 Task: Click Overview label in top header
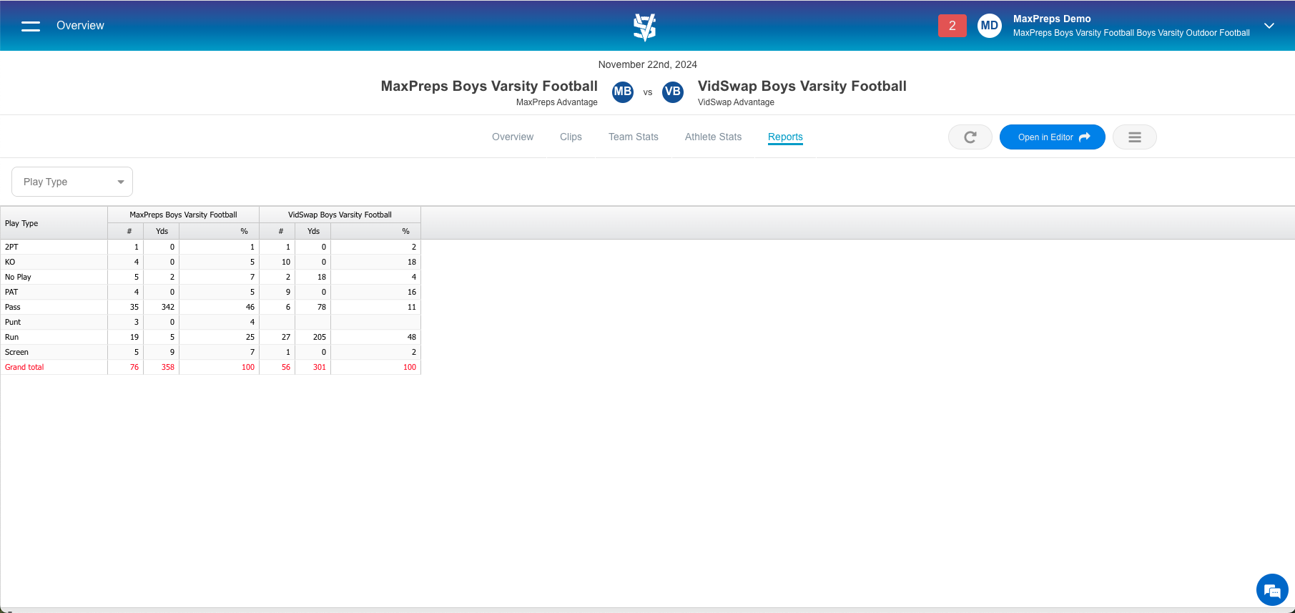[x=80, y=26]
